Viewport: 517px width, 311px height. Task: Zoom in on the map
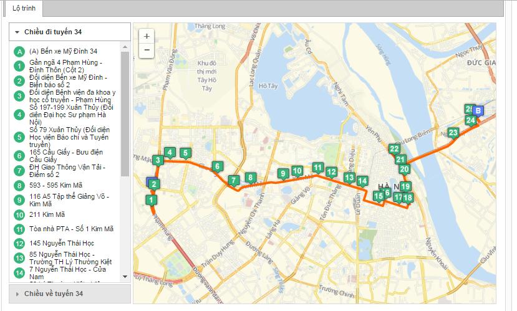click(x=147, y=36)
